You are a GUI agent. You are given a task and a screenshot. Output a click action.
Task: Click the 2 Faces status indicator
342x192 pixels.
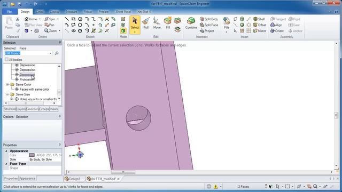coord(243,187)
